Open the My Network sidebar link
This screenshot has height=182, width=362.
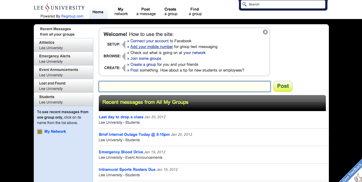pyautogui.click(x=55, y=132)
